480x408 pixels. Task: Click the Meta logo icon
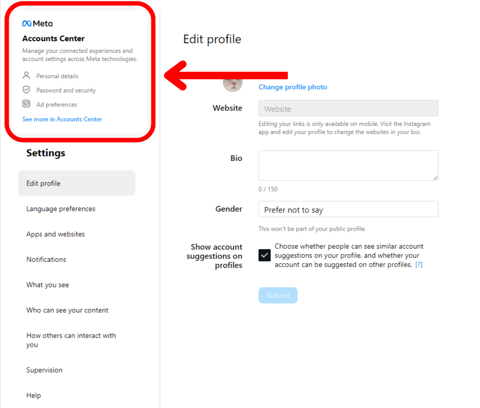tap(27, 23)
